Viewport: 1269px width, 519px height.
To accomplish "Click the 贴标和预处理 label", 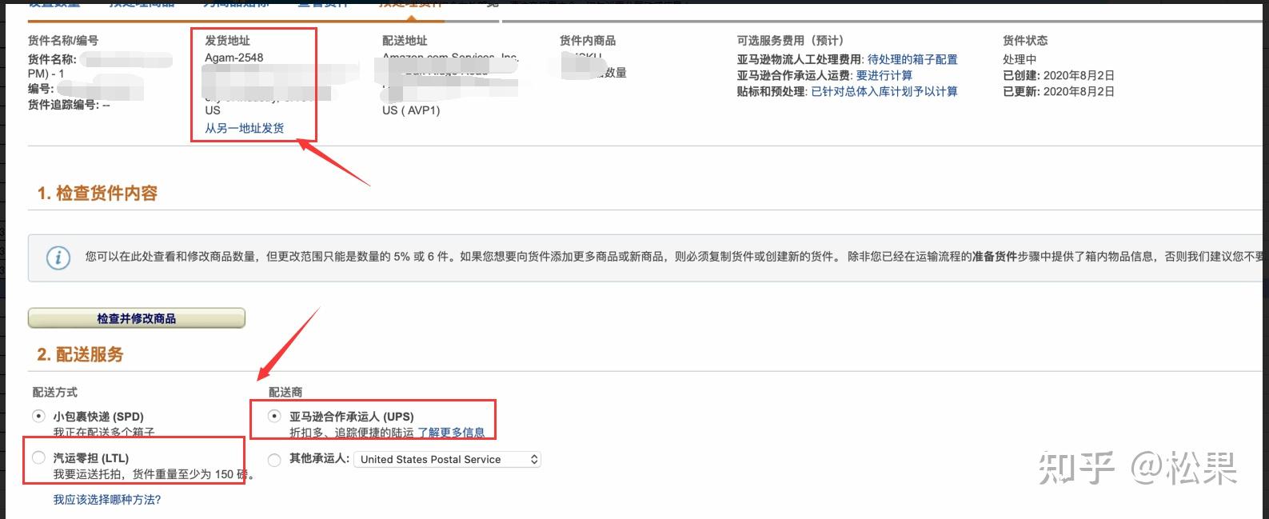I will pos(772,91).
